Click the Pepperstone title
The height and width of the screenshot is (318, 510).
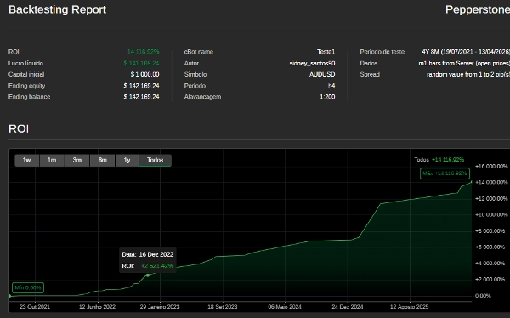pos(478,9)
